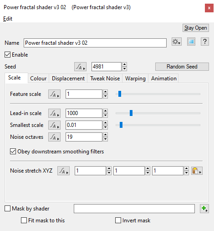Enable the Mask by shader checkbox
The image size is (214, 231).
(7, 209)
